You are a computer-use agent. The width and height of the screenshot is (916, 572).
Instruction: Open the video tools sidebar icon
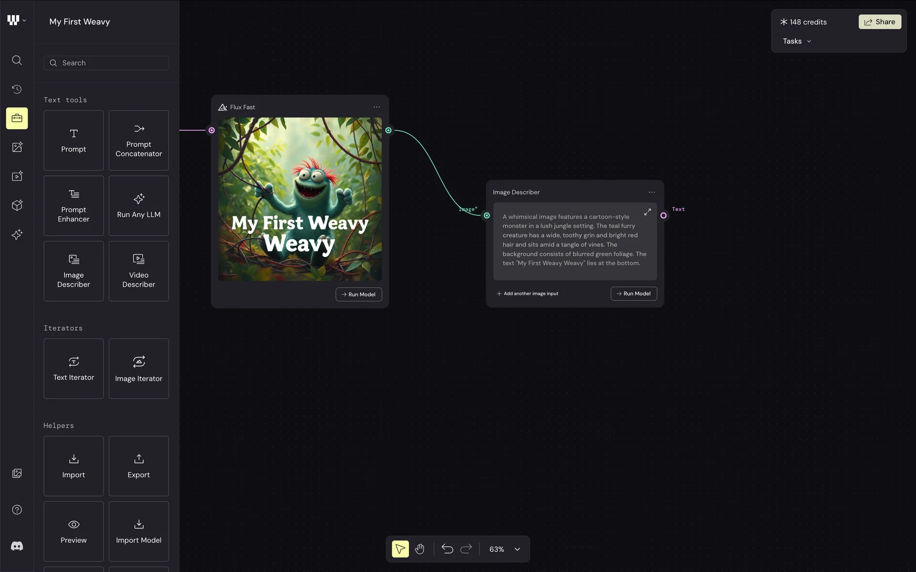pyautogui.click(x=17, y=176)
